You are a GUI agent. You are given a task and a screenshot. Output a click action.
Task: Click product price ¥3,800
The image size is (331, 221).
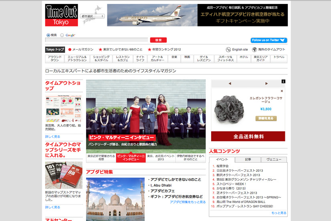click(266, 109)
